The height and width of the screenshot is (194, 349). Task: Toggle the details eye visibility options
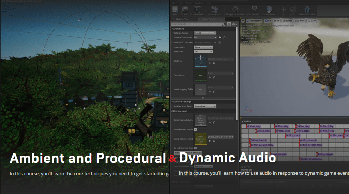(x=234, y=25)
